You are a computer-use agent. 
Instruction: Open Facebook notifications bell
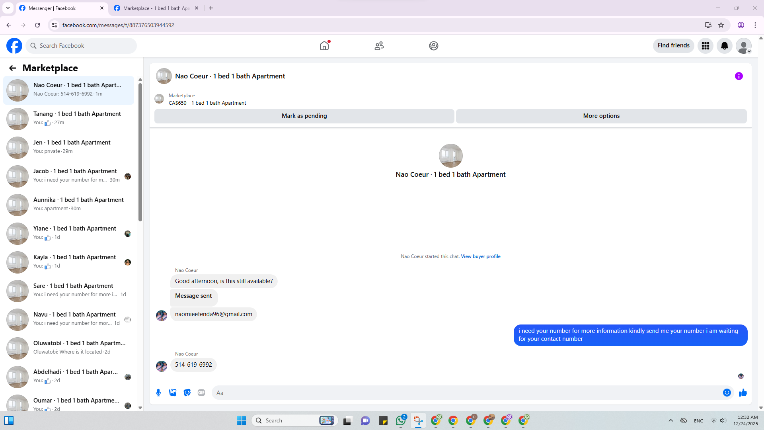(724, 46)
